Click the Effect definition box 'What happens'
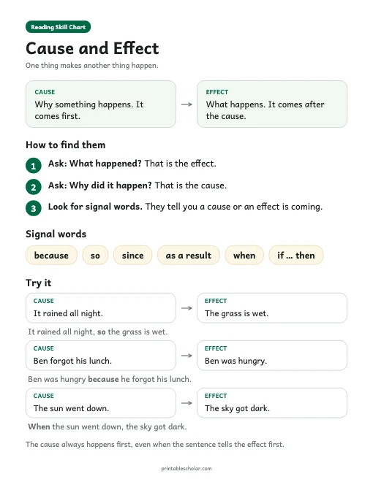The width and height of the screenshot is (373, 482). pyautogui.click(x=272, y=104)
